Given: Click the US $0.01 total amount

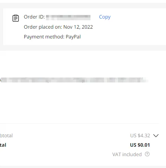Looking at the screenshot, I should click(140, 145).
